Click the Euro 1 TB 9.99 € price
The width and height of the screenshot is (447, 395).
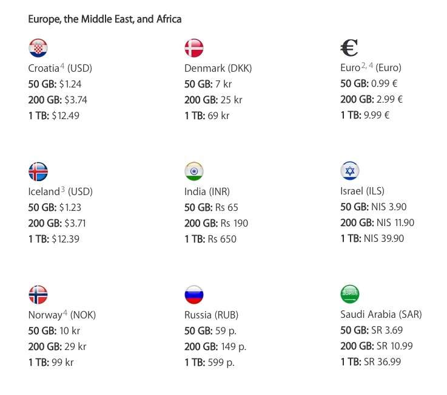click(365, 115)
